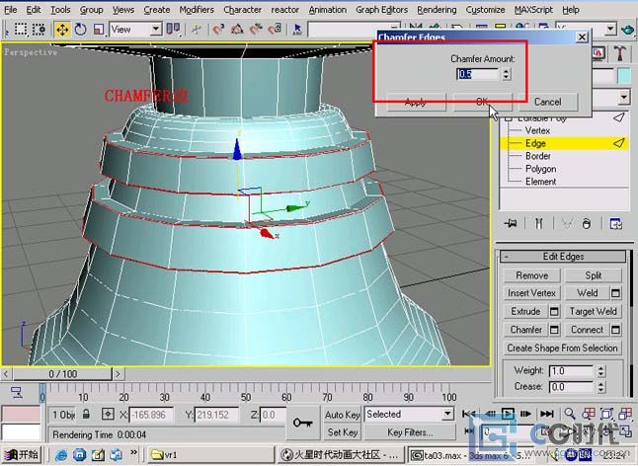Select Element sub-object level in stack

540,182
